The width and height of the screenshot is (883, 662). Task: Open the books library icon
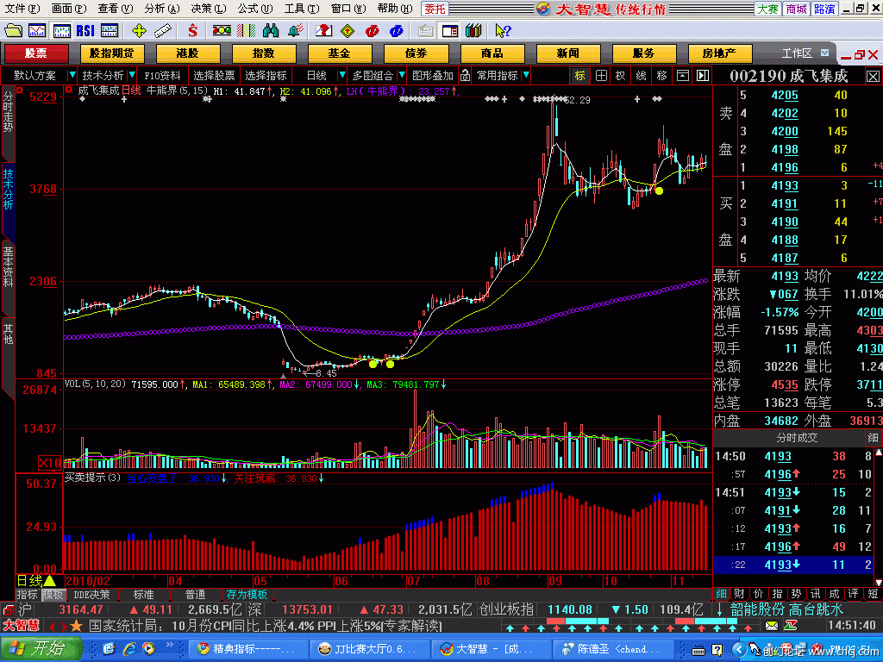(x=473, y=30)
